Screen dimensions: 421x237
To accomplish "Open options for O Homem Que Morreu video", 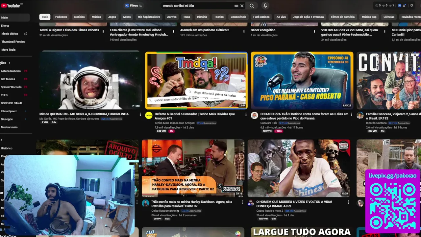I will point(348,202).
